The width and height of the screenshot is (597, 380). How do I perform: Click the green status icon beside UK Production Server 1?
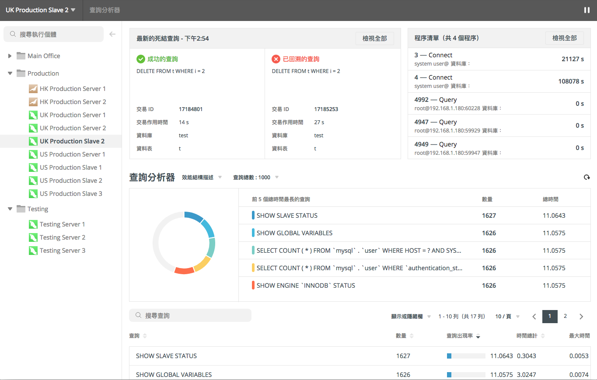tap(33, 115)
